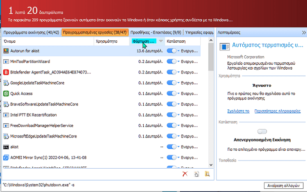Toggle MicrosoftEdgeUpdateTaskMachineCore switch
The height and width of the screenshot is (192, 307).
coord(172,136)
